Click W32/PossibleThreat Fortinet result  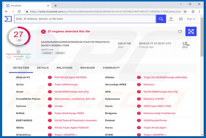click(155, 120)
